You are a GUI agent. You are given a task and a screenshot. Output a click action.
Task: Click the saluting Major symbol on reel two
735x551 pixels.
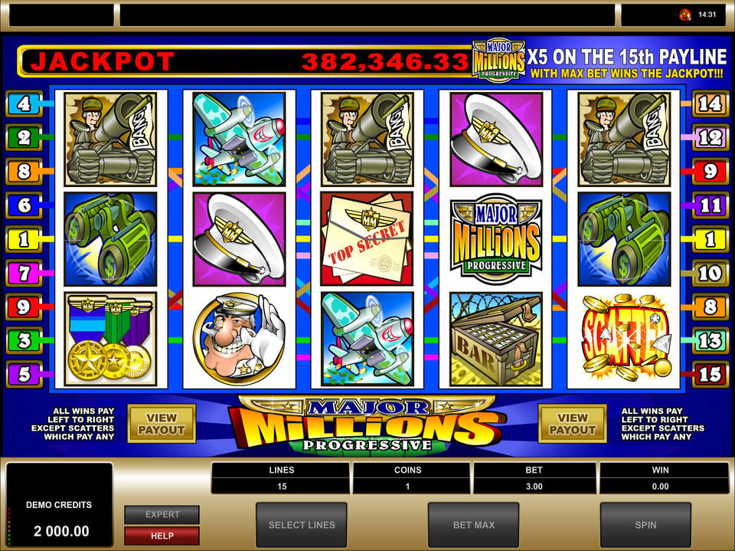pos(239,339)
